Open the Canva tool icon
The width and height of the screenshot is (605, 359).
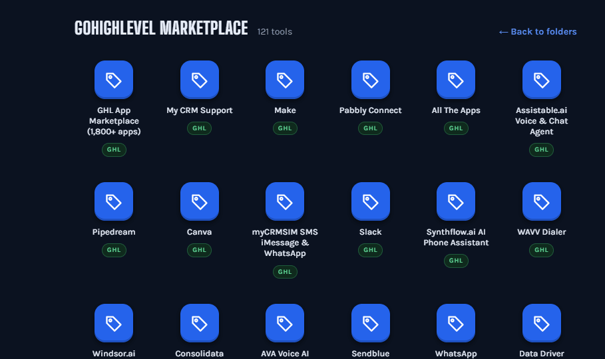[x=200, y=201]
